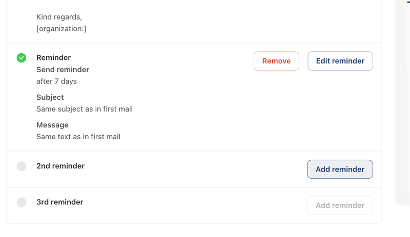Click the Message label
This screenshot has width=410, height=237.
point(52,125)
